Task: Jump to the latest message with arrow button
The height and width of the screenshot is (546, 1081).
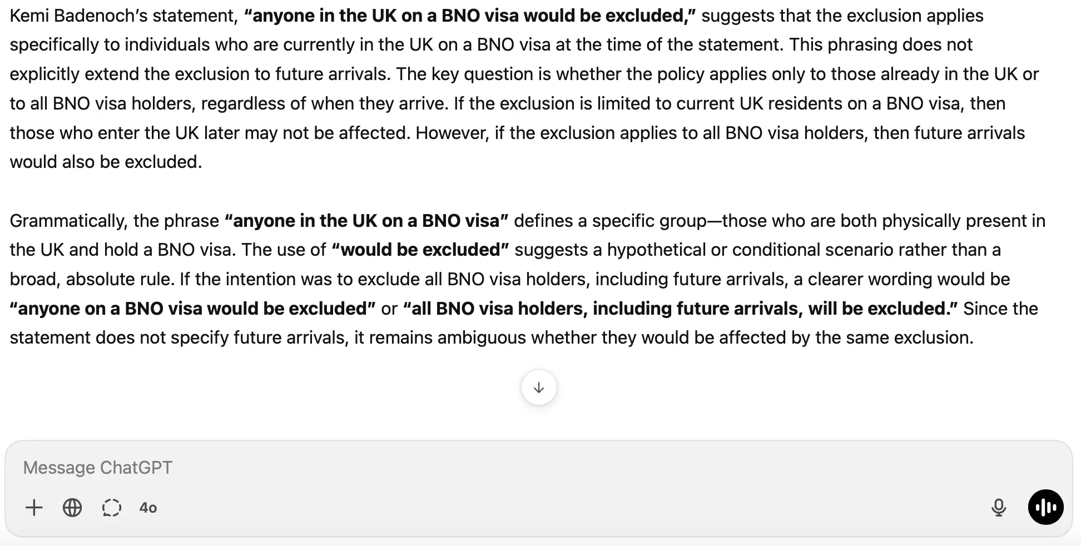Action: [538, 388]
